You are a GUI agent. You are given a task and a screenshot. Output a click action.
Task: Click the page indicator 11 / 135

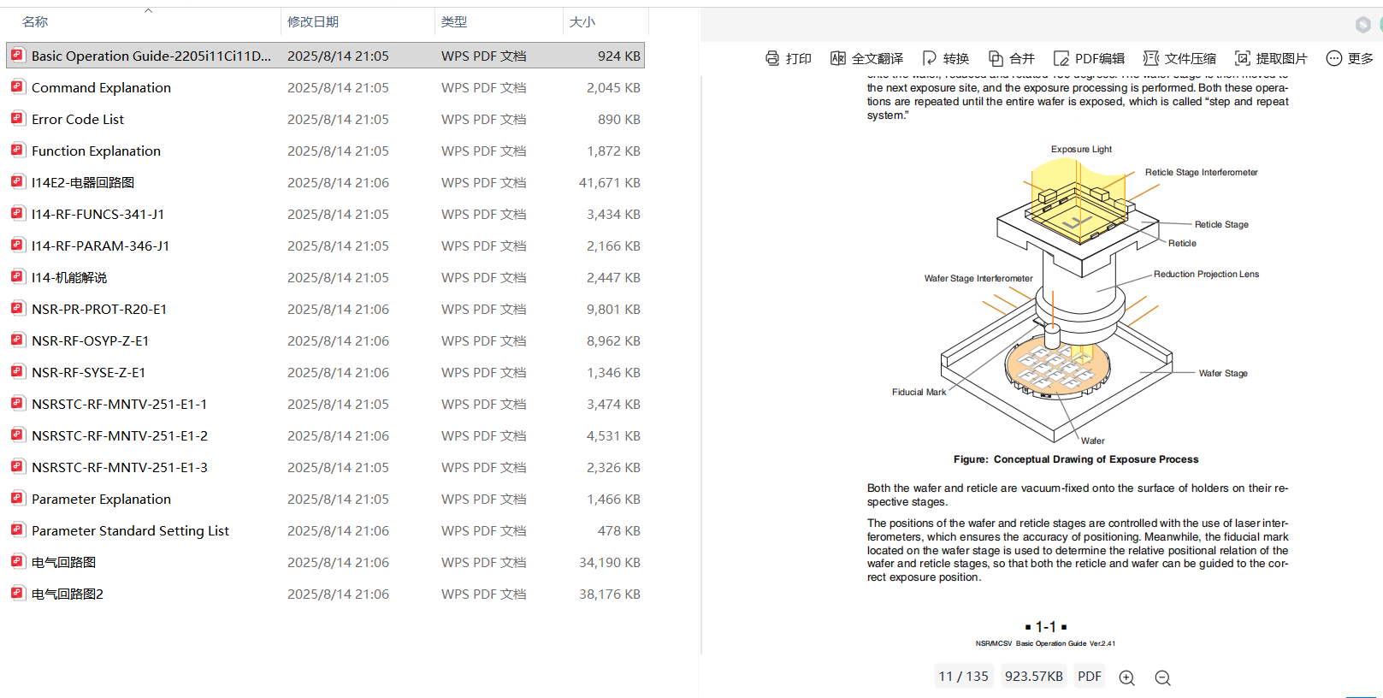coord(963,676)
